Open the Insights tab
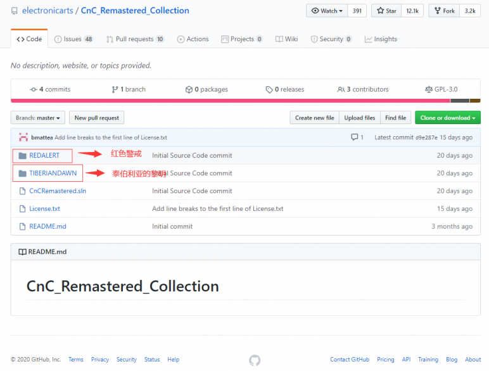This screenshot has height=371, width=489. point(381,39)
